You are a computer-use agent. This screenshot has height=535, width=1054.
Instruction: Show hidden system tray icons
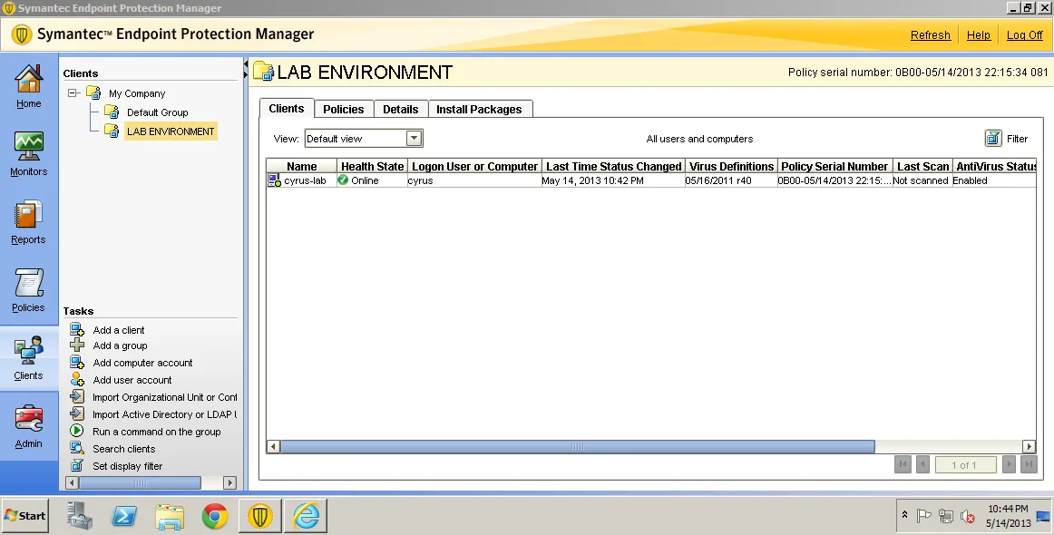[x=904, y=515]
